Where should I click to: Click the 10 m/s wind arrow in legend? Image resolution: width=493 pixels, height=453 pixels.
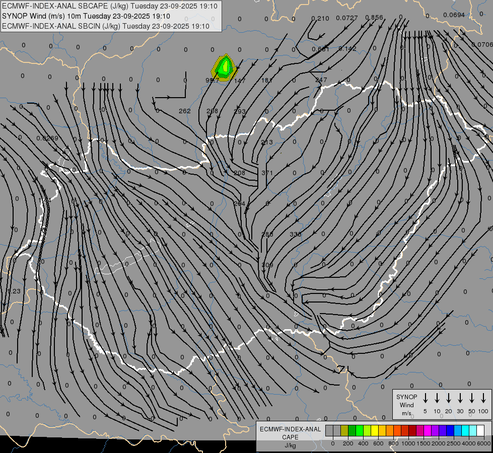(x=437, y=398)
